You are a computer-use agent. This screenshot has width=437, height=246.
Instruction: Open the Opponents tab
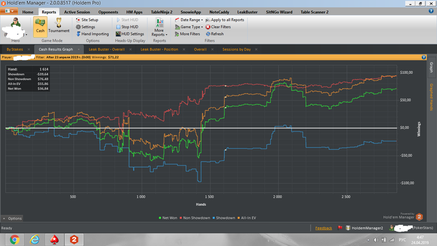(x=108, y=12)
